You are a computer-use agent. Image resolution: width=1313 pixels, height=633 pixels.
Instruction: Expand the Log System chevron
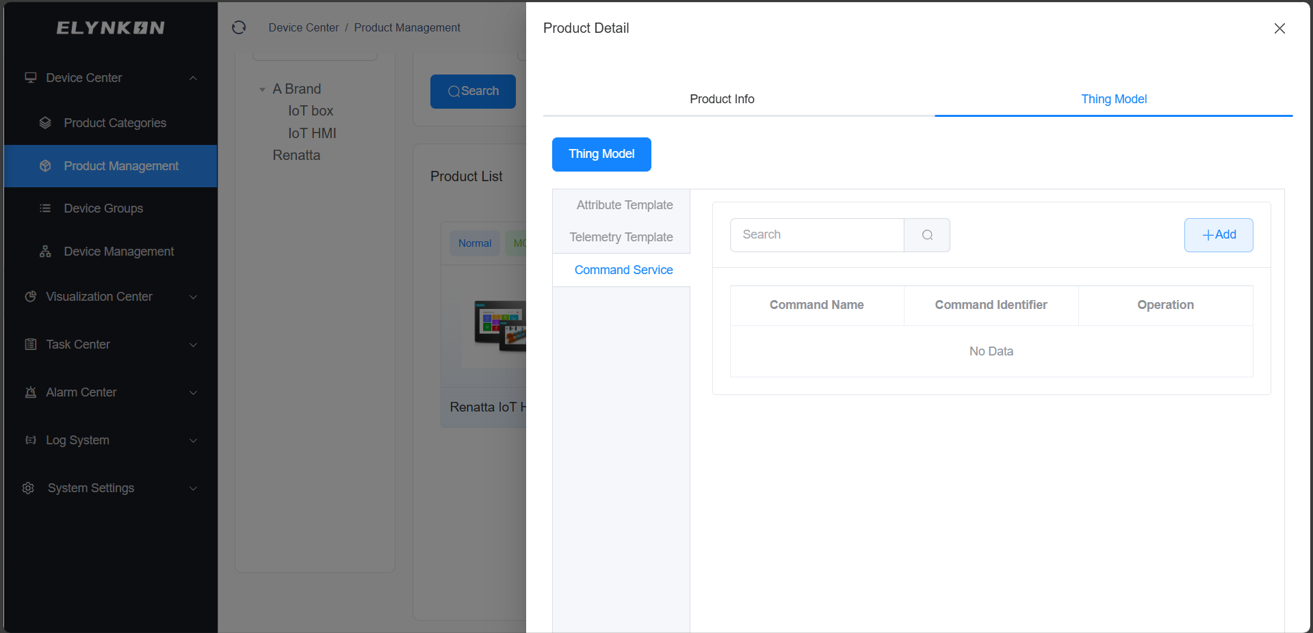[193, 440]
